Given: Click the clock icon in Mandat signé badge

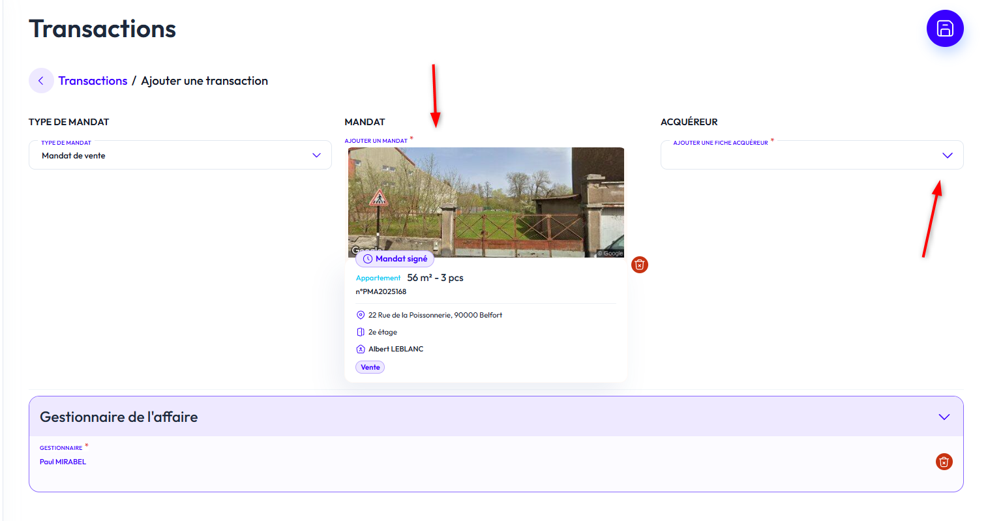Looking at the screenshot, I should coord(368,259).
